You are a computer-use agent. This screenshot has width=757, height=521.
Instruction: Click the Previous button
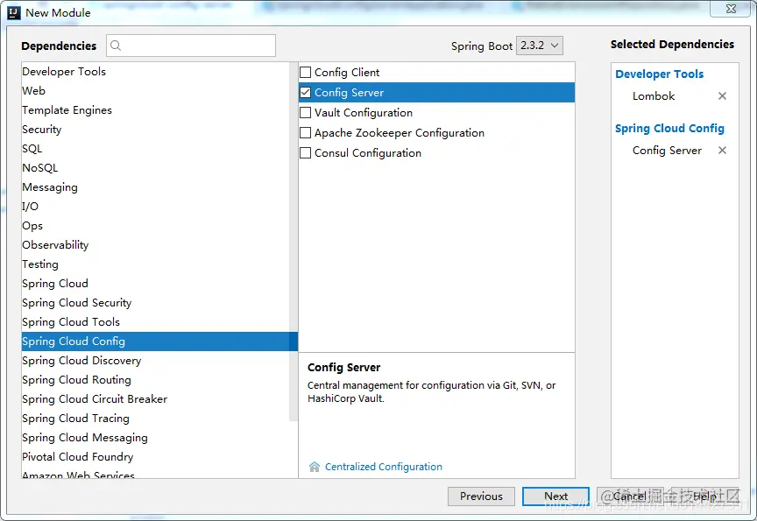pos(481,496)
